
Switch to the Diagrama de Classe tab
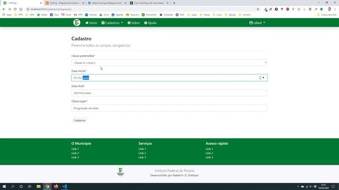pyautogui.click(x=65, y=3)
